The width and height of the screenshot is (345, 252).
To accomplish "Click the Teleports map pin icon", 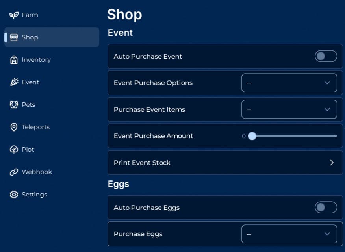I will 14,127.
